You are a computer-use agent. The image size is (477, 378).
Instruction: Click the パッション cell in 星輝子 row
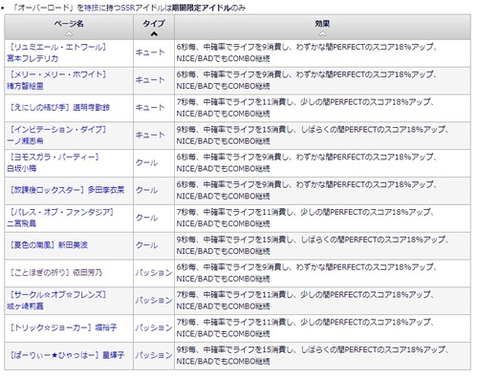pos(154,355)
